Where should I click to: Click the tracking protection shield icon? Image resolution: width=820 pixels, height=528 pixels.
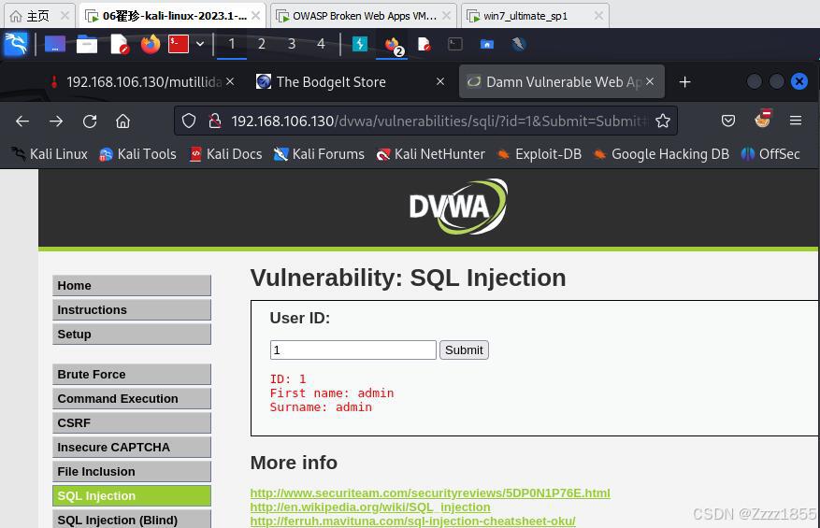(x=189, y=121)
